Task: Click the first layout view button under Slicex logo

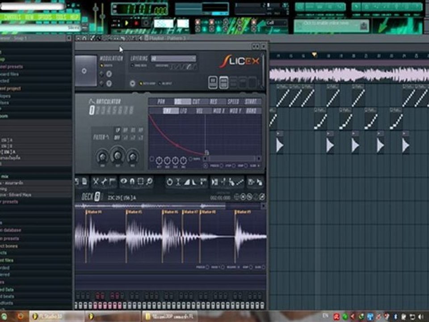Action: pos(213,82)
